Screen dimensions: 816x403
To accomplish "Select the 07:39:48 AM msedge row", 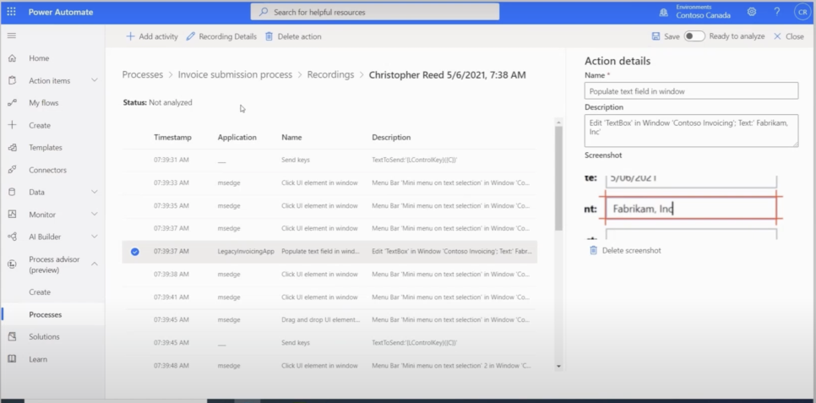I will 329,366.
